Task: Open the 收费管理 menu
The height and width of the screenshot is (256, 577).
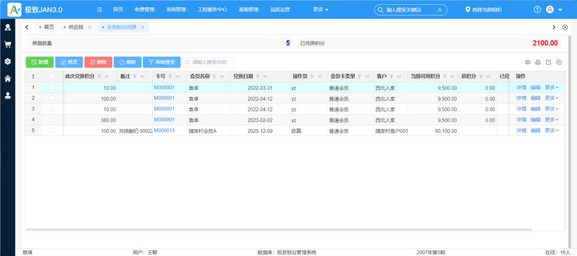Action: coord(145,10)
